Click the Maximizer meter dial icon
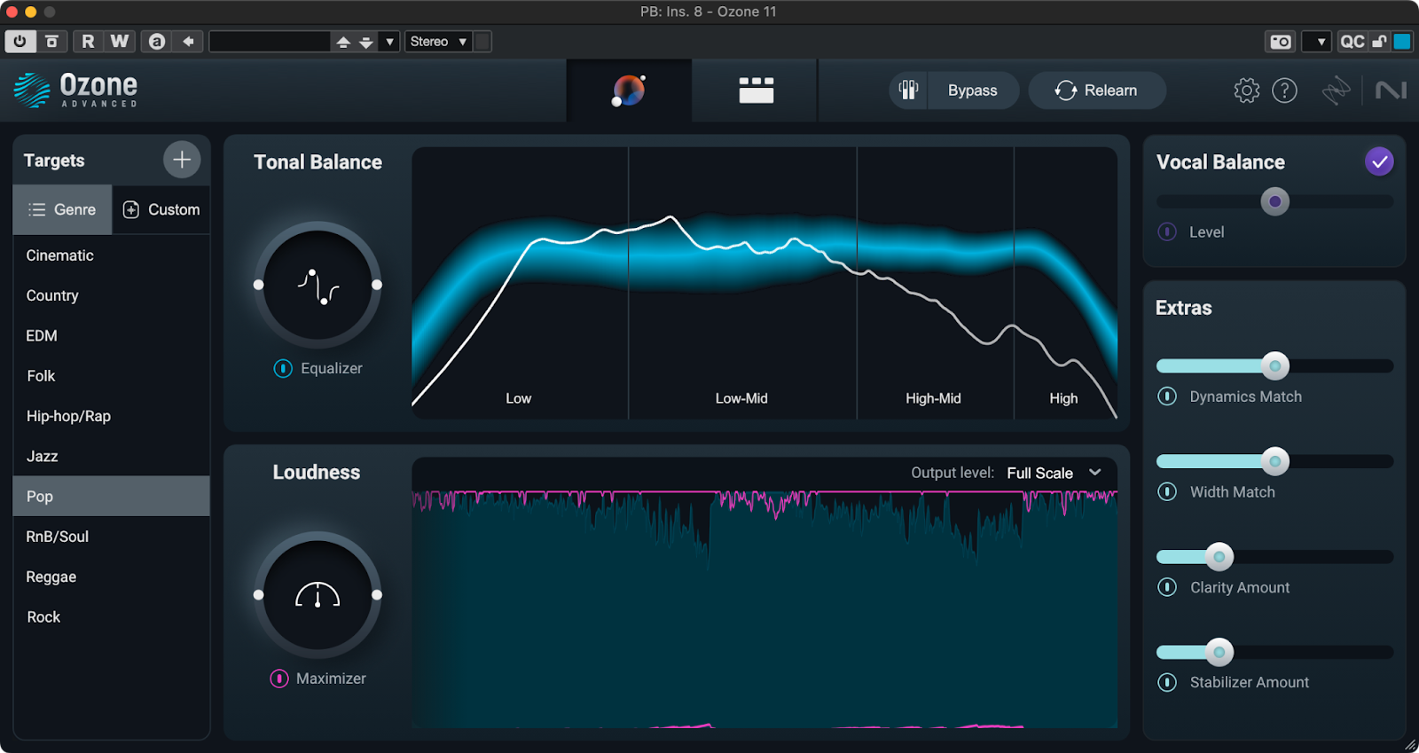This screenshot has height=753, width=1419. (318, 595)
